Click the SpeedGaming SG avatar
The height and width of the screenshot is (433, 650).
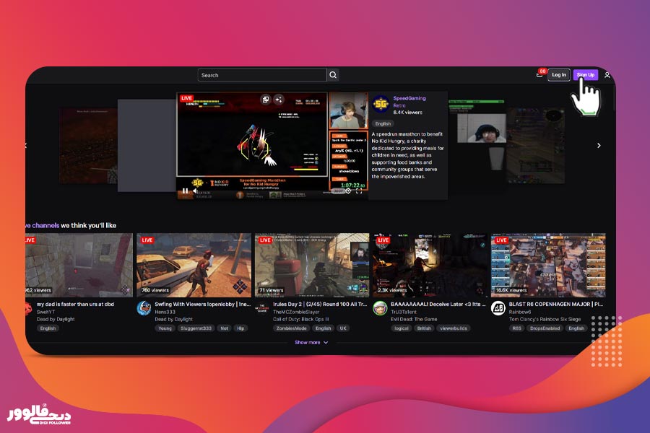381,104
